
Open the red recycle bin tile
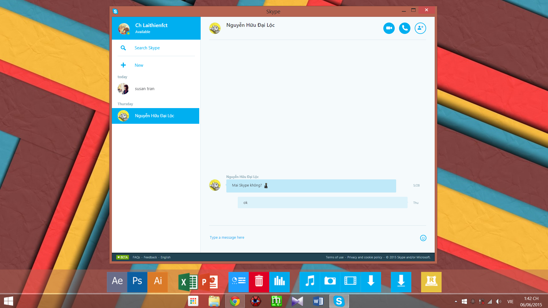click(259, 282)
